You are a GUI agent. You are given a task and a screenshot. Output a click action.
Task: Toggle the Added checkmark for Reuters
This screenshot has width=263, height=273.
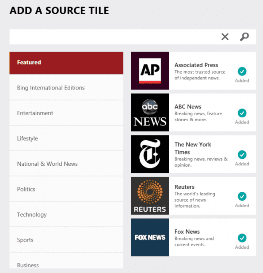[x=242, y=196]
